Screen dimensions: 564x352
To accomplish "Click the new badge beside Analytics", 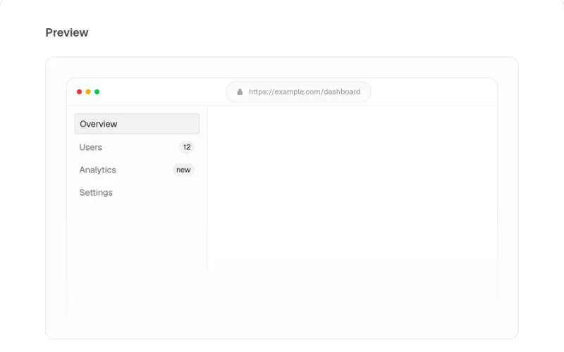I will pyautogui.click(x=183, y=170).
